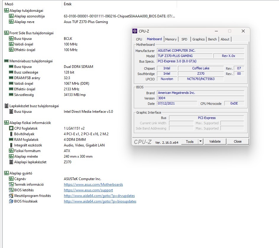The height and width of the screenshot is (248, 279).
Task: Click the socket icon beside CPU foglalatok
Action: pyautogui.click(x=11, y=128)
